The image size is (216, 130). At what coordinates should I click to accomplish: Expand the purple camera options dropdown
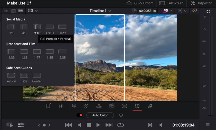[x=171, y=11]
